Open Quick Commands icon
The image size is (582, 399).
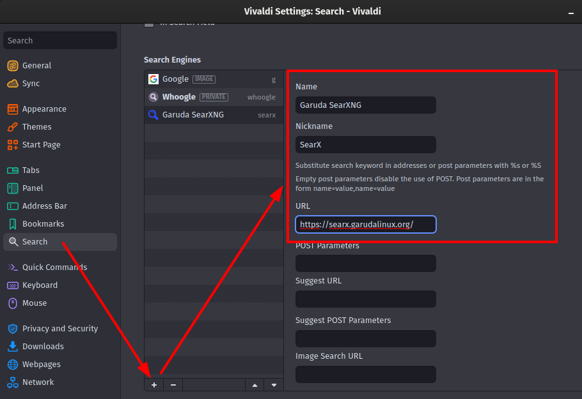click(x=13, y=267)
